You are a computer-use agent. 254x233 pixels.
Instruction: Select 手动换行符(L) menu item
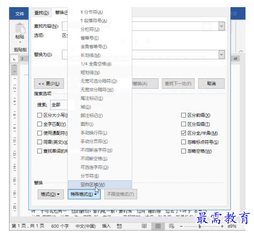(x=100, y=133)
